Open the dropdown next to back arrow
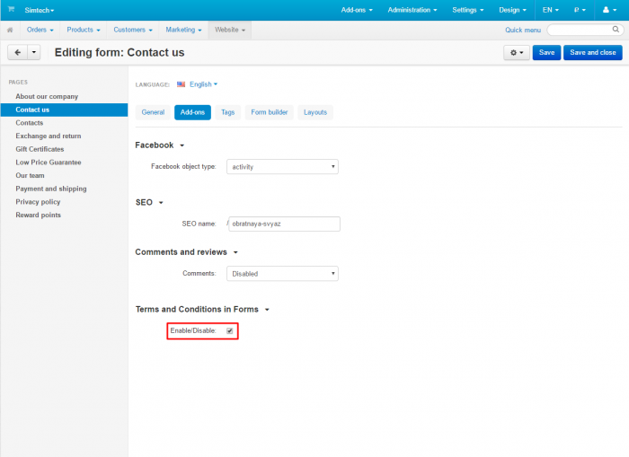 click(34, 52)
